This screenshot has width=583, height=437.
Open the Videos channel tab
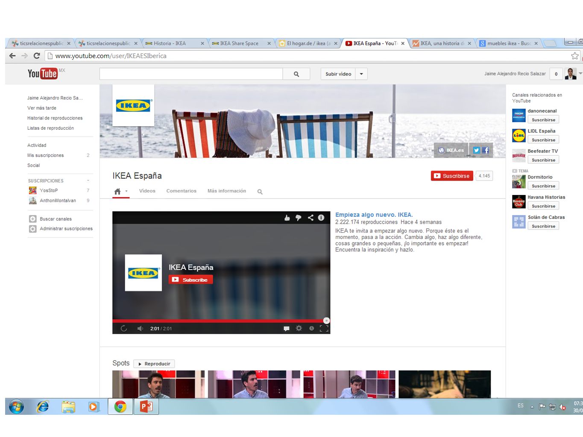click(147, 191)
